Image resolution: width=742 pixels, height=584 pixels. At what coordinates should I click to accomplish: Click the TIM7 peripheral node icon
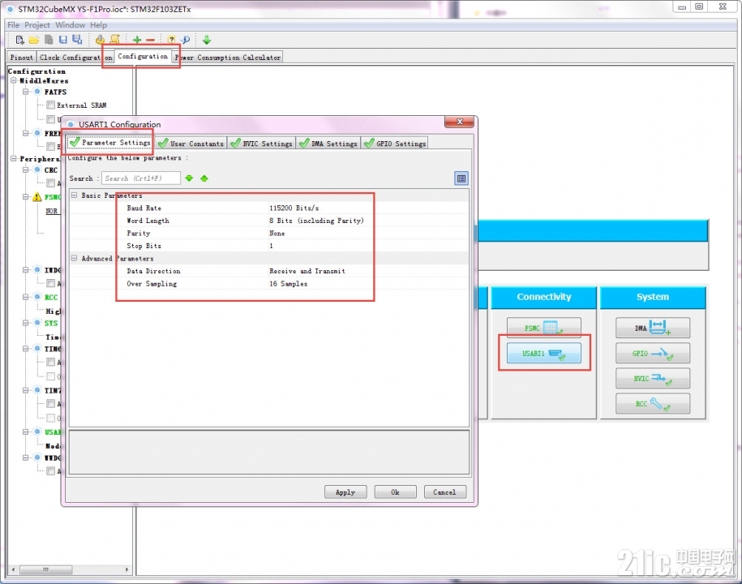click(x=37, y=390)
